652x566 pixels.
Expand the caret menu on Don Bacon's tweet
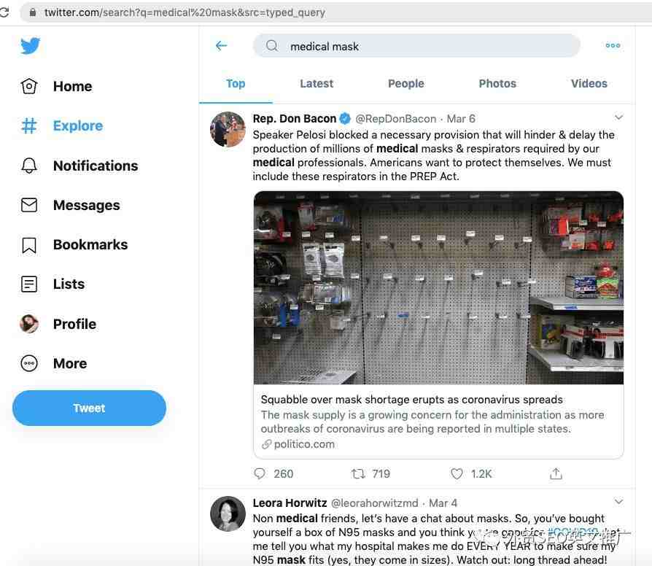coord(618,117)
